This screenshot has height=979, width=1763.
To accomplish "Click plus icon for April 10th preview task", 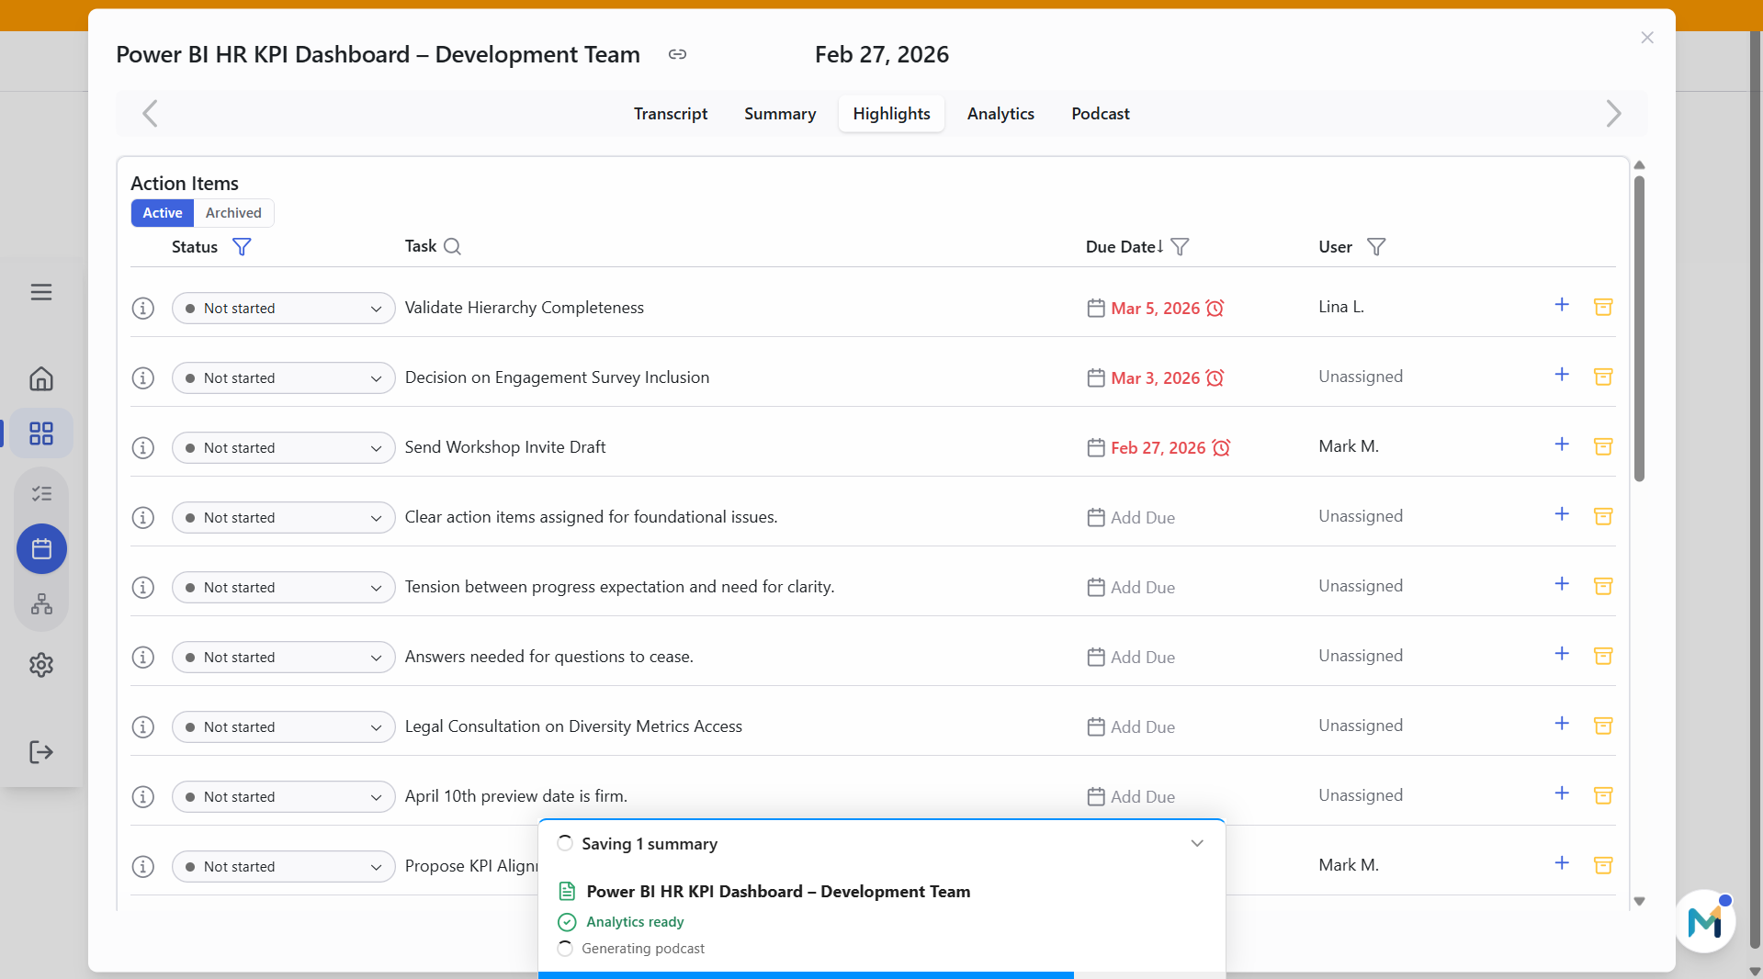I will (1562, 793).
